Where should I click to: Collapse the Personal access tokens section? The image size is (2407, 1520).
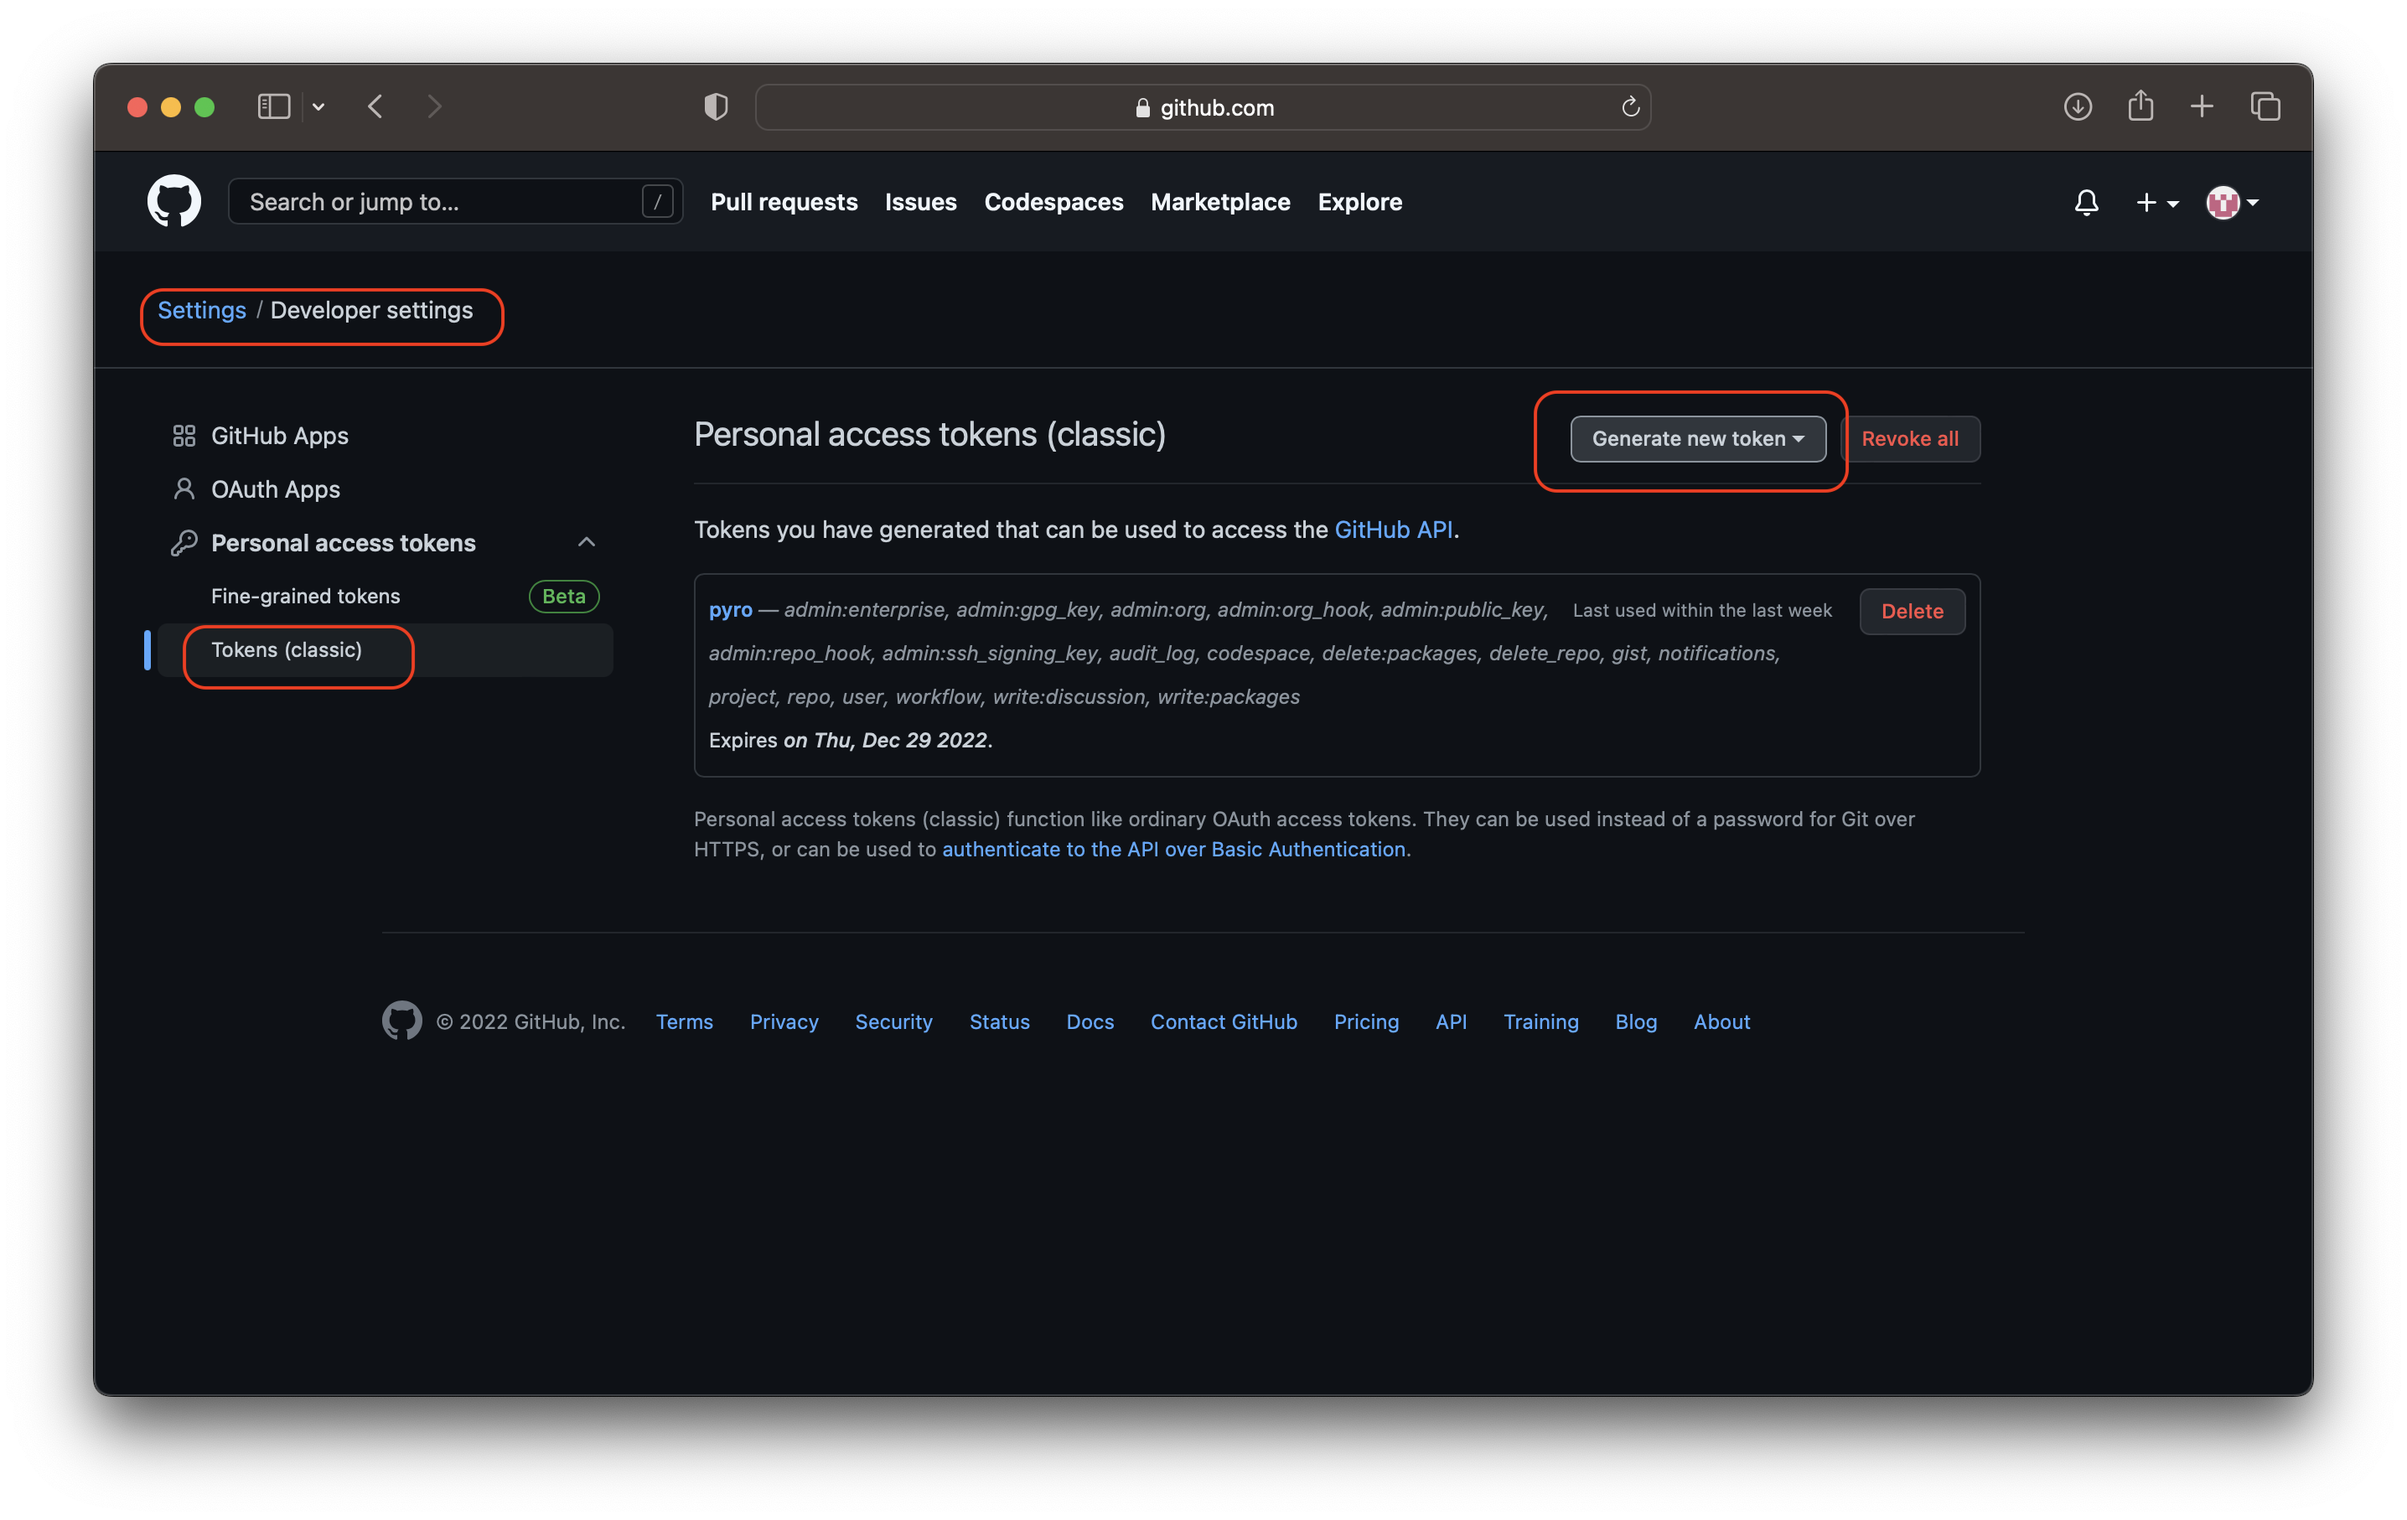tap(586, 543)
